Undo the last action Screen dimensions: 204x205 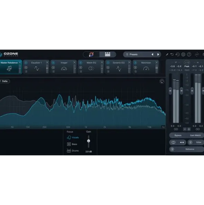[172, 54]
